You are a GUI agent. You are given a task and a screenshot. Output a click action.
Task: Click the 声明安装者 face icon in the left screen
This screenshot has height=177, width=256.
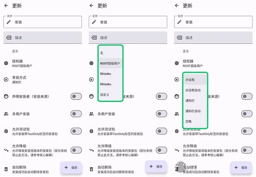(x=6, y=97)
